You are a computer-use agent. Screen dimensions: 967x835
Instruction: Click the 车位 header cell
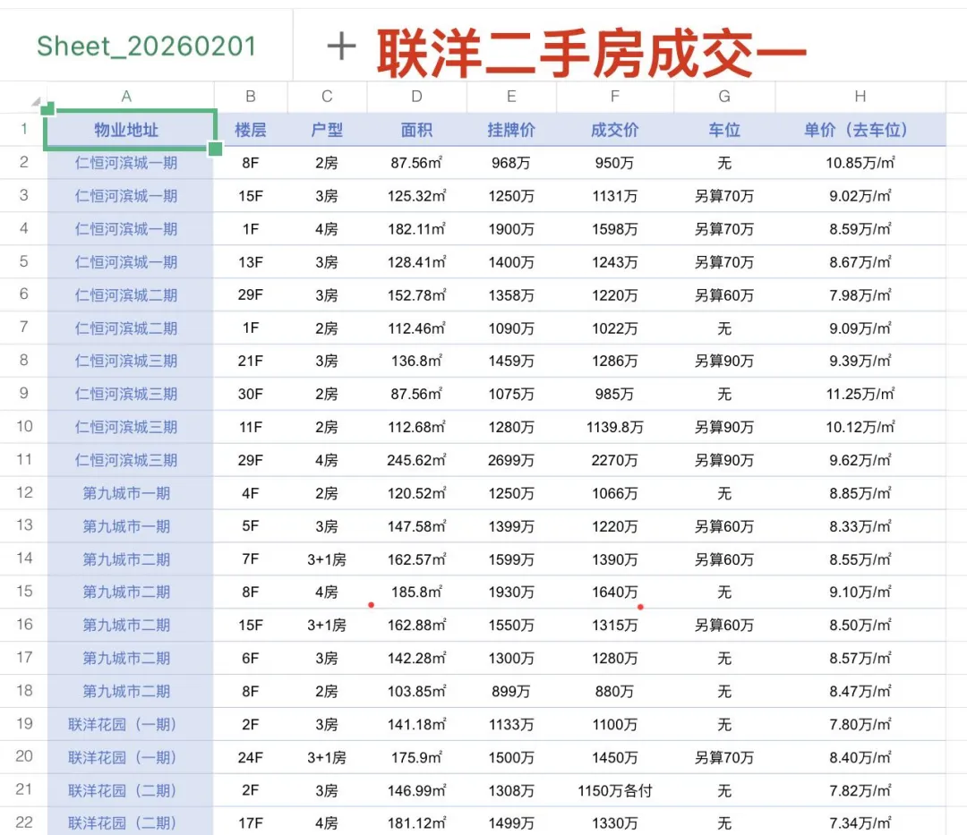pyautogui.click(x=724, y=130)
